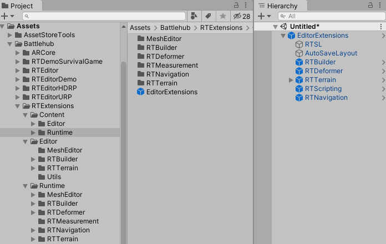Select the EditorExtensions prefab asset icon
This screenshot has height=244, width=386.
click(140, 92)
